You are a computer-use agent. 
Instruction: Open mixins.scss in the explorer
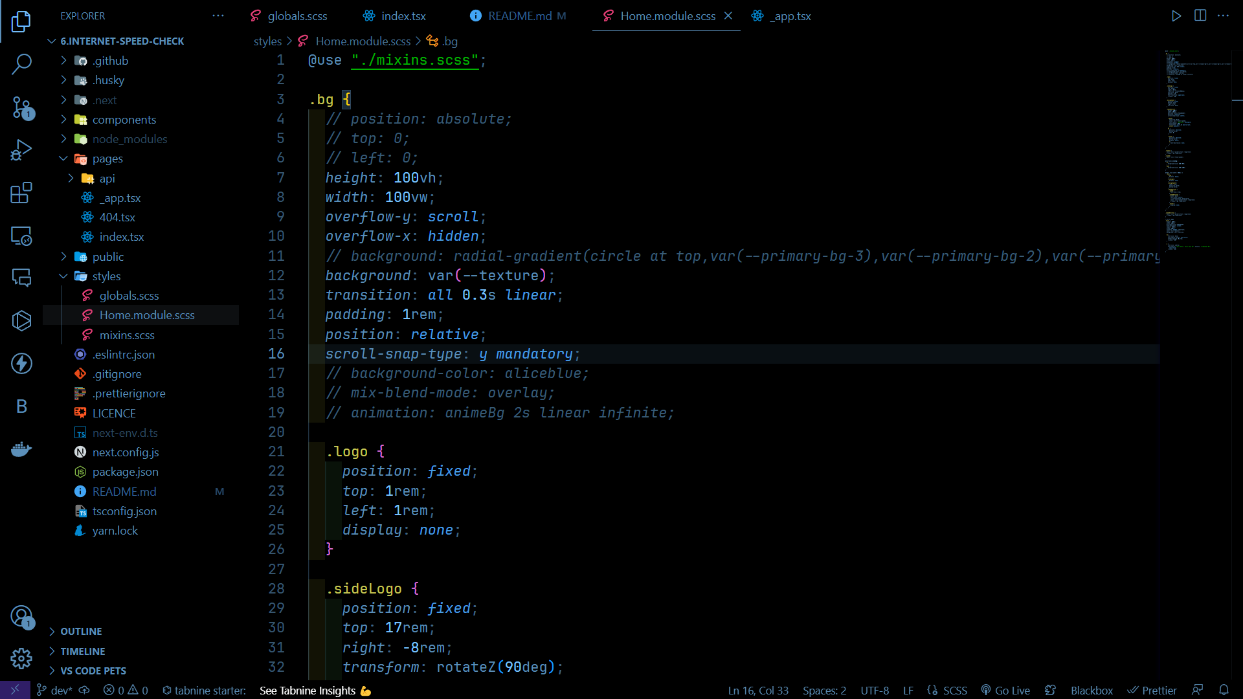pos(127,335)
